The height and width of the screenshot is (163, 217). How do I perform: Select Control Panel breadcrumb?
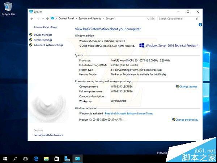[66, 18]
